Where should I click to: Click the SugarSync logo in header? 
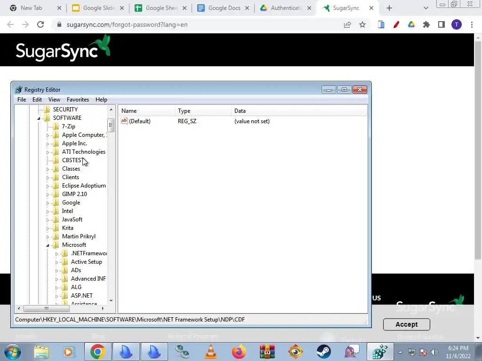(63, 48)
